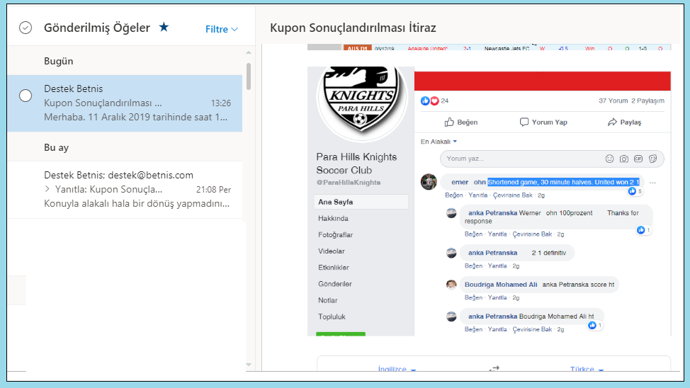Click the message list scroll up arrow
The width and height of the screenshot is (690, 388).
coord(249,52)
